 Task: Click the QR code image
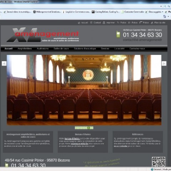pos(159,162)
